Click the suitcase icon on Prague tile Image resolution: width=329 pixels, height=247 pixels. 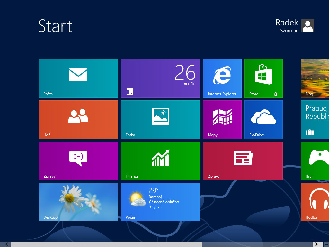[309, 132]
